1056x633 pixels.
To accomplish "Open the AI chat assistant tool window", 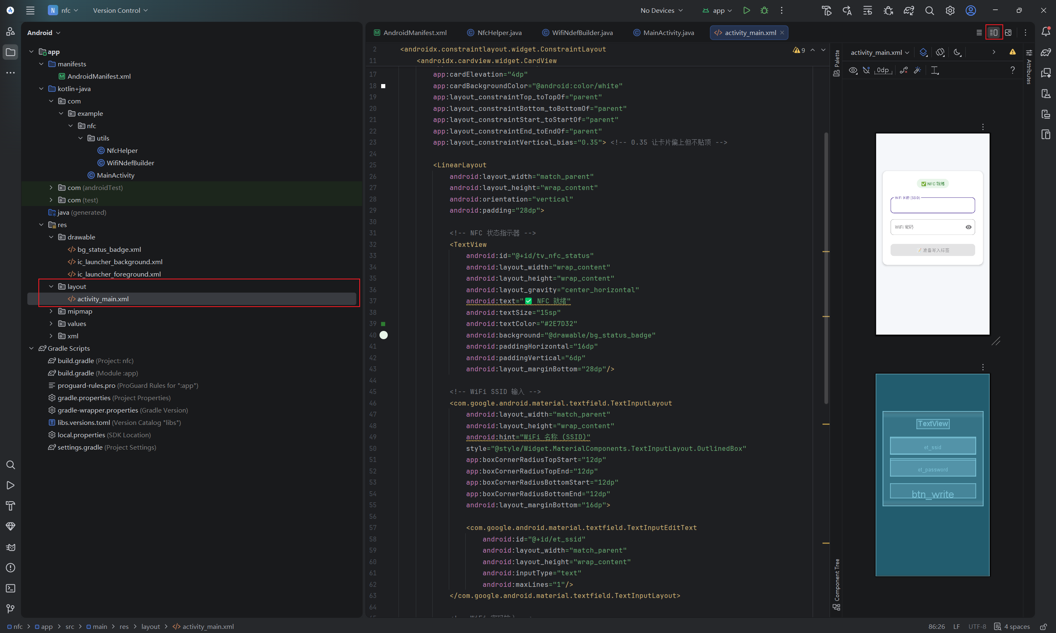I will [1046, 73].
